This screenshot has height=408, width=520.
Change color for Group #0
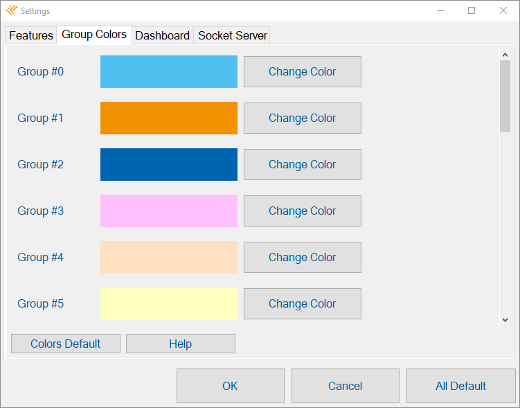303,71
